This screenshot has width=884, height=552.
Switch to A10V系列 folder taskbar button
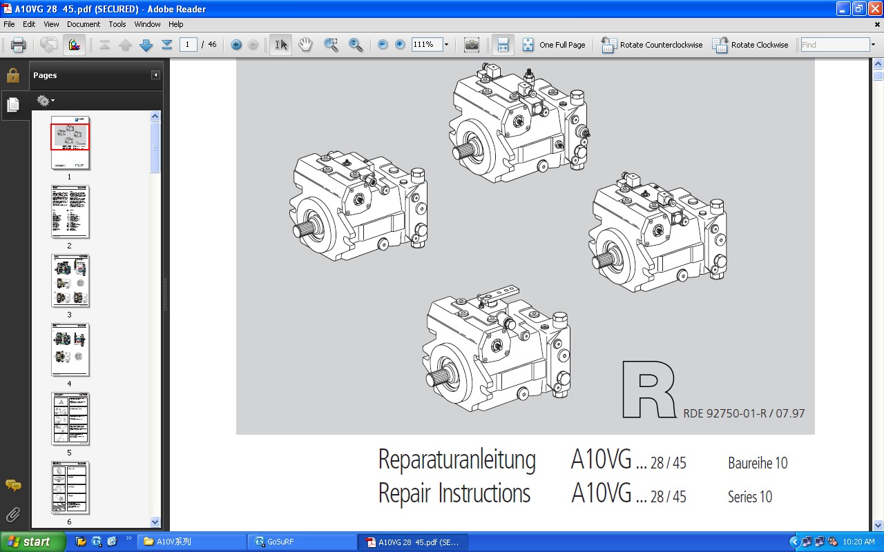pos(191,542)
